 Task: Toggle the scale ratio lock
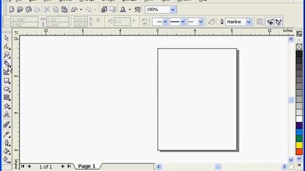98,20
